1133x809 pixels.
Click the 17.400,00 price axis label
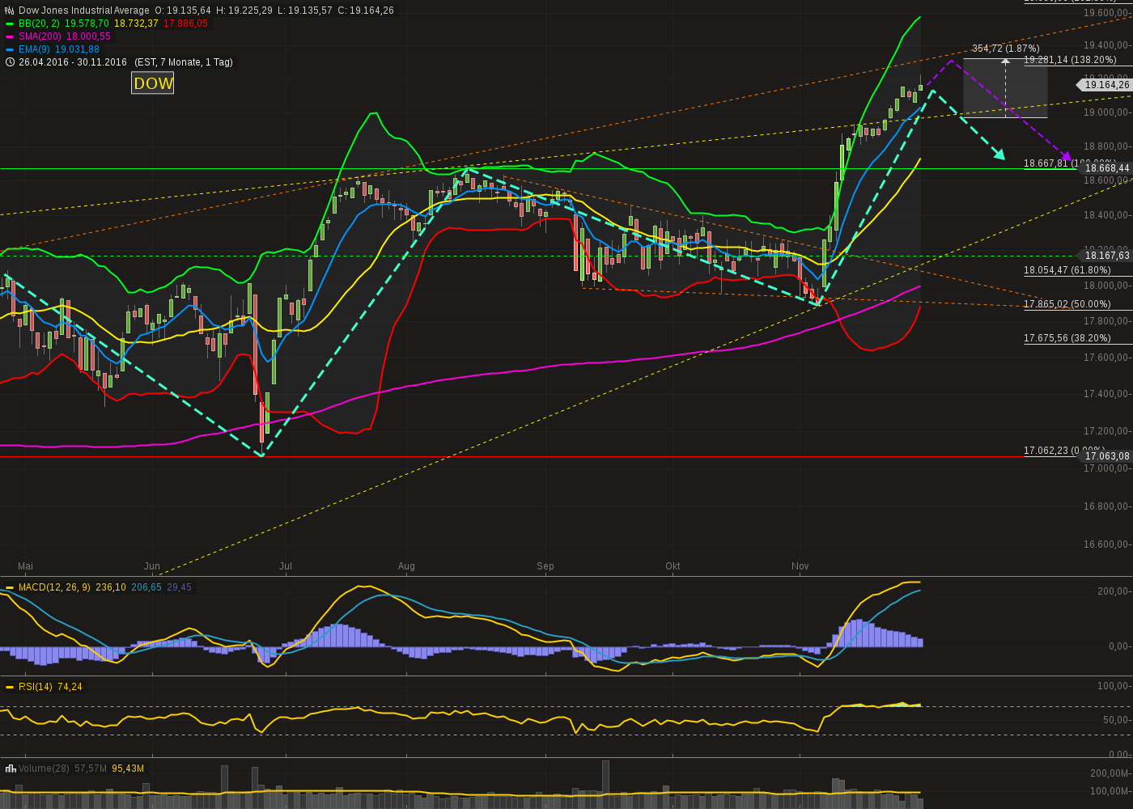point(1107,394)
